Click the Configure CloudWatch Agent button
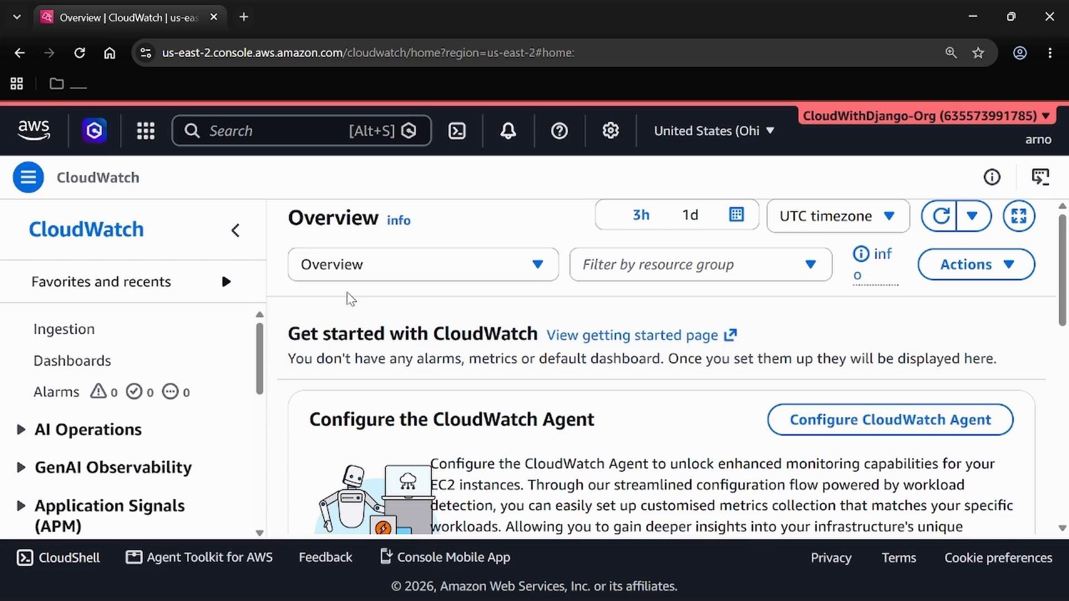This screenshot has width=1069, height=601. point(890,420)
